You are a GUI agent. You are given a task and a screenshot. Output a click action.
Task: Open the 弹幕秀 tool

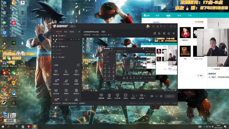pyautogui.click(x=66, y=91)
